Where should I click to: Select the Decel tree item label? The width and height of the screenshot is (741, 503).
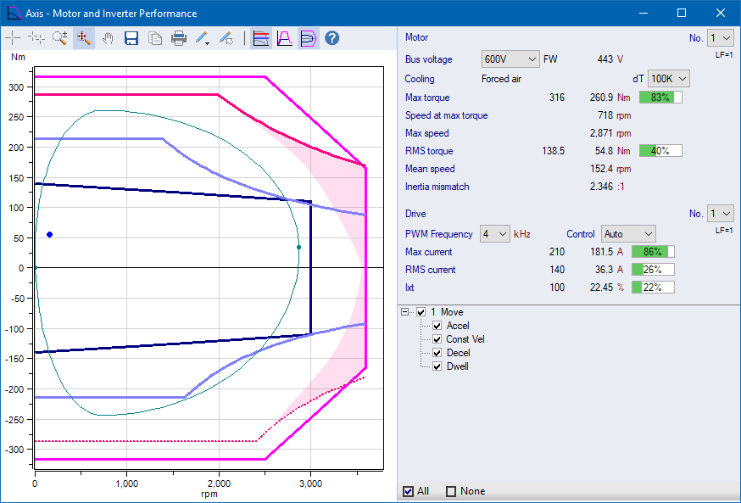[x=458, y=353]
